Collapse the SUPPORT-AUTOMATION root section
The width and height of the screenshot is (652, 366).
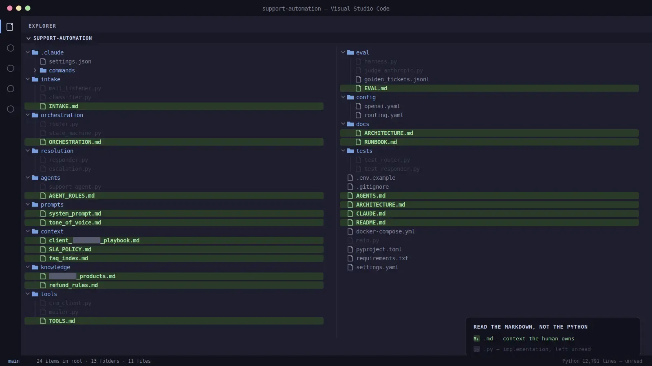pos(29,38)
